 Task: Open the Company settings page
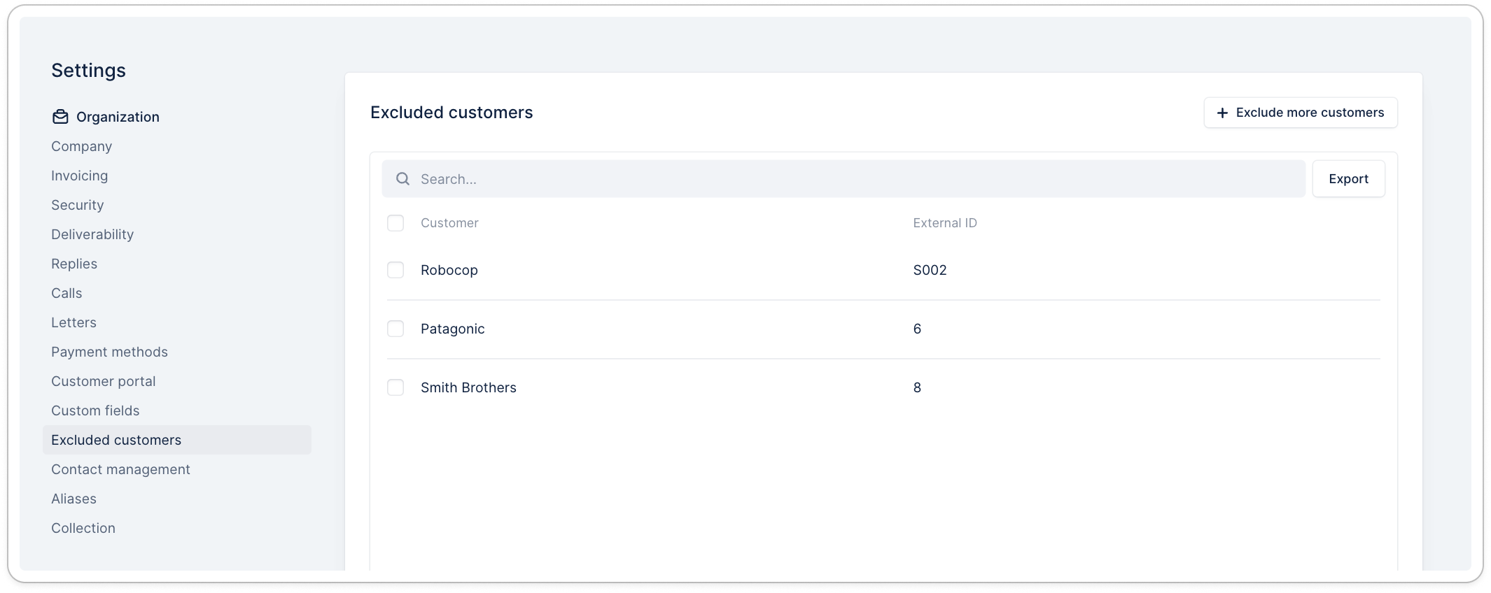click(x=81, y=146)
